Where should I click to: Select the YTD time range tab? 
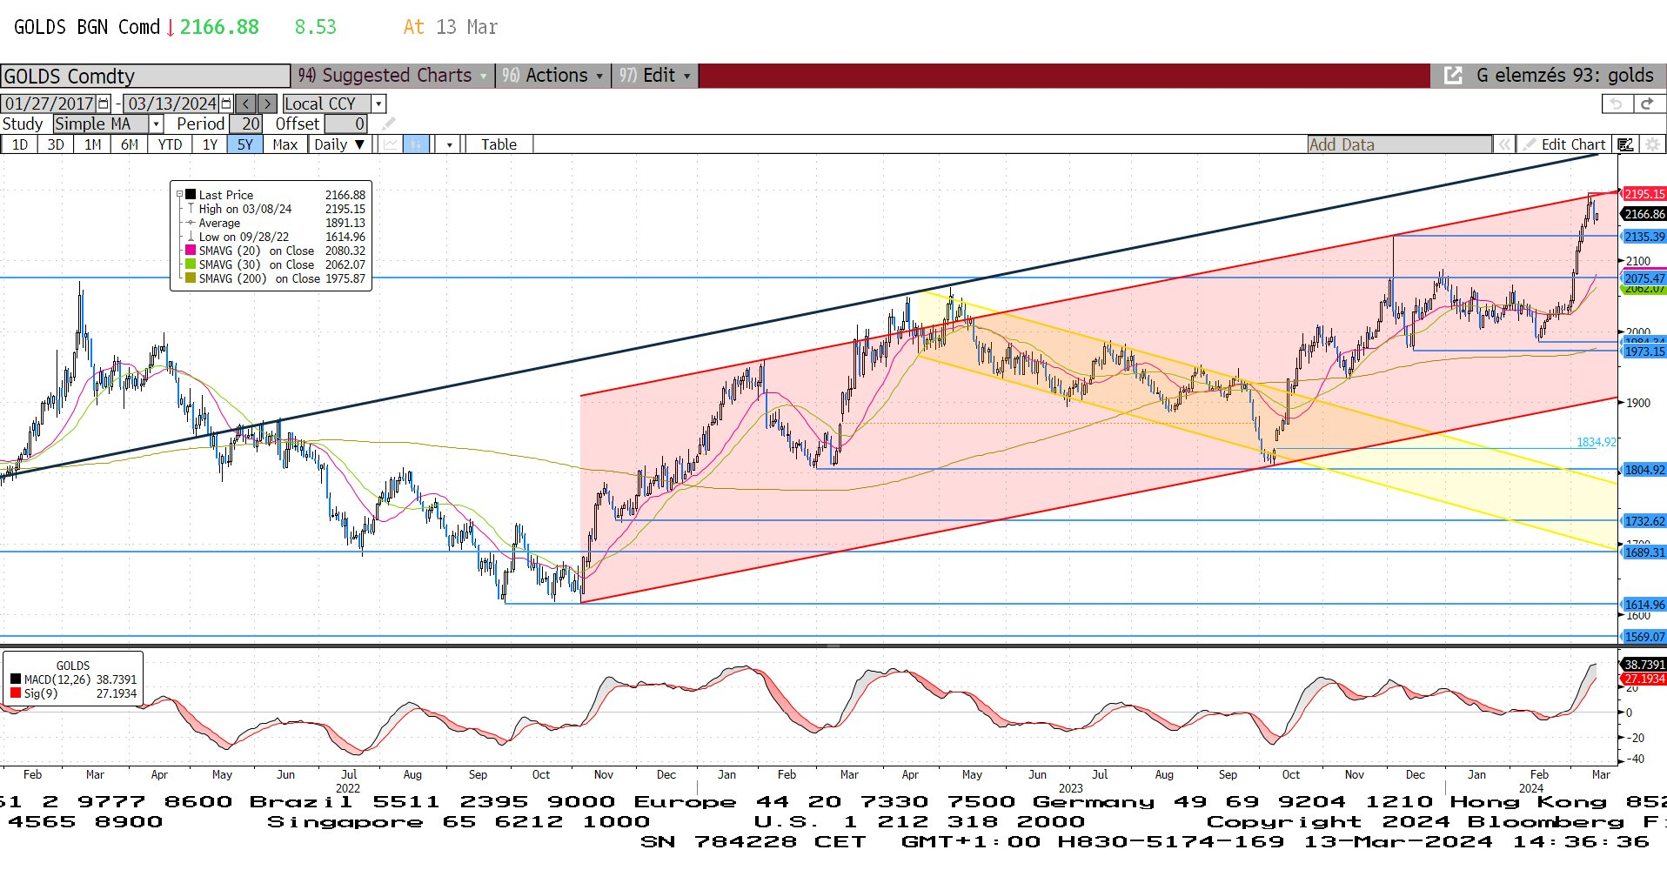pos(170,144)
